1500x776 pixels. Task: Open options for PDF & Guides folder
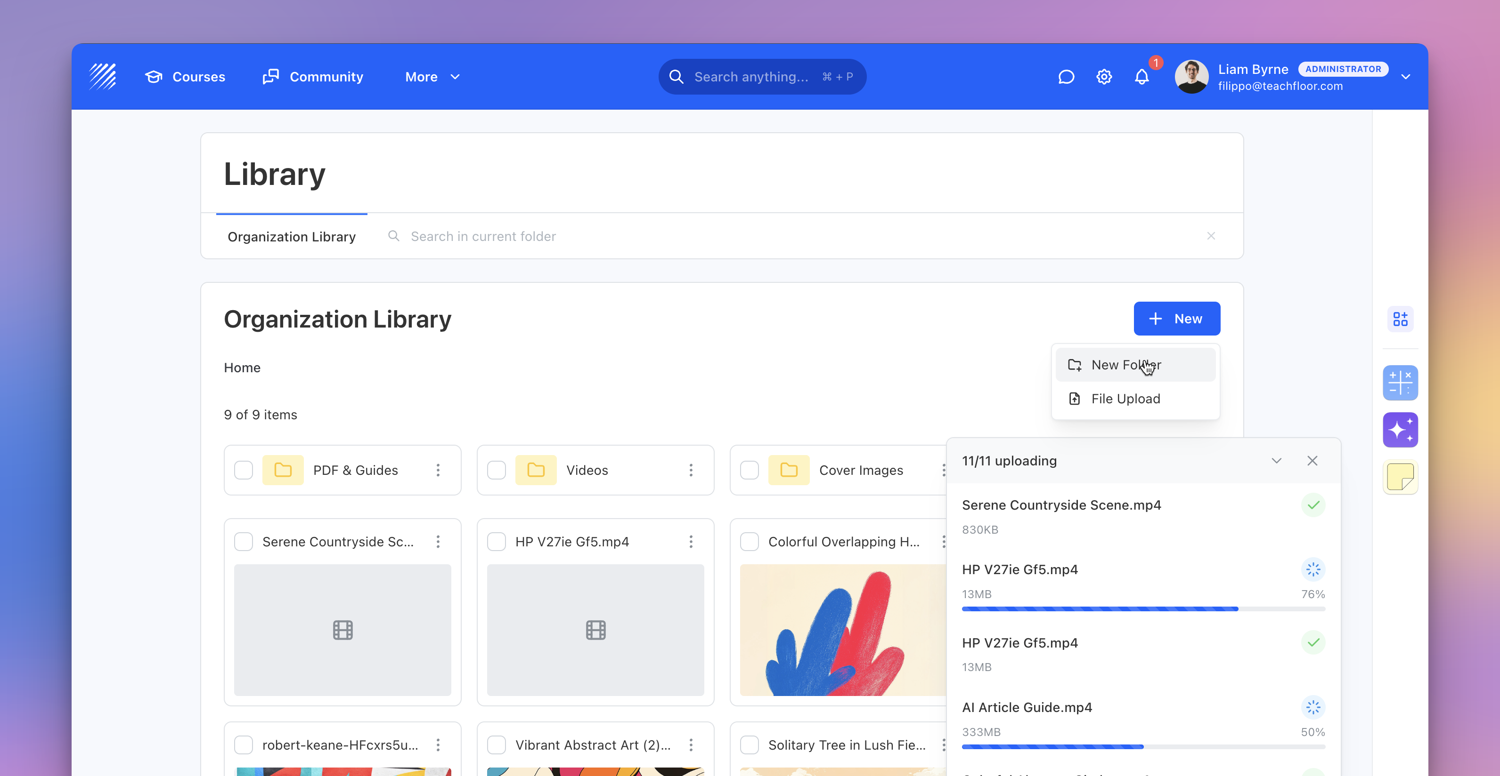pyautogui.click(x=438, y=470)
